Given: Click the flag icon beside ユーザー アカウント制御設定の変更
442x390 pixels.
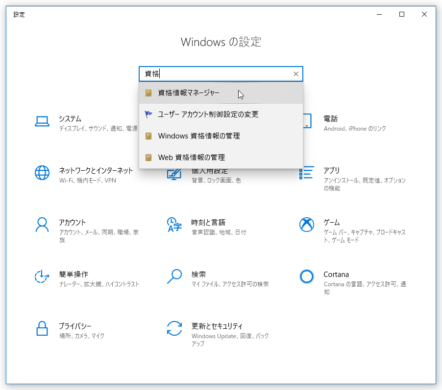Looking at the screenshot, I should [148, 115].
